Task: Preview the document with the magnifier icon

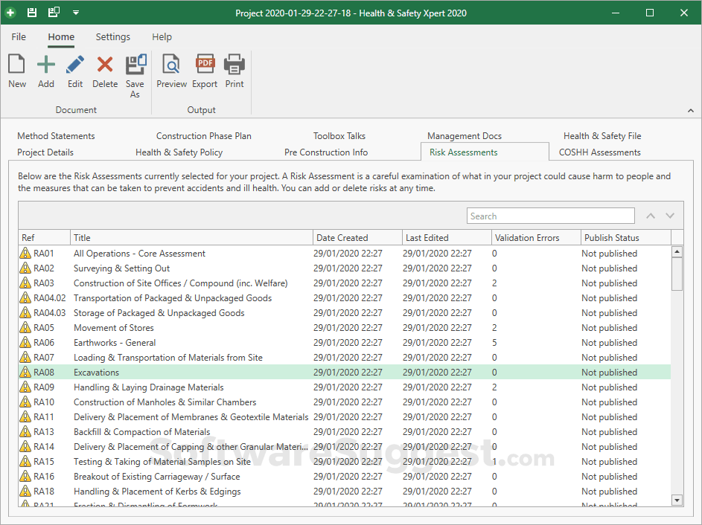Action: point(171,71)
